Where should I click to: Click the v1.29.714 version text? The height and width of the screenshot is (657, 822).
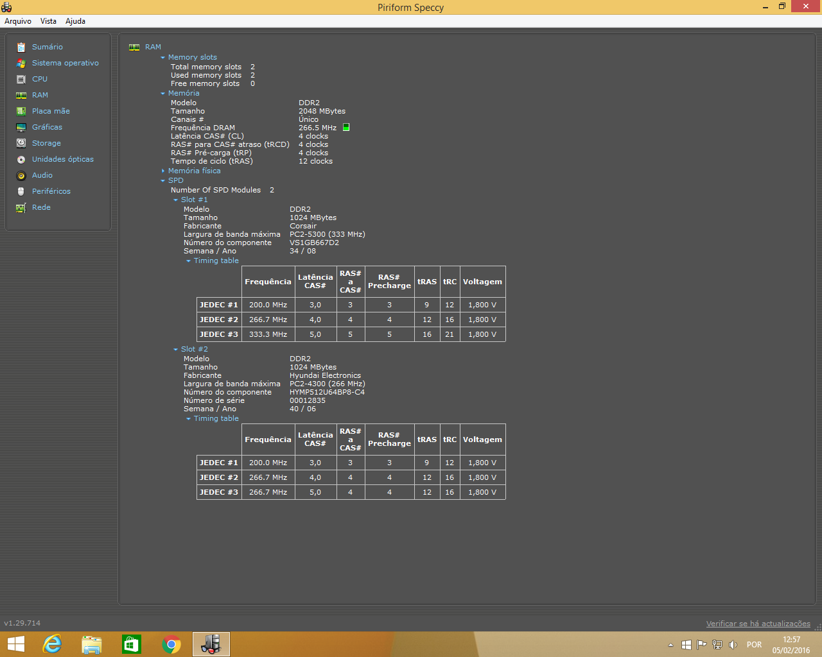point(22,623)
